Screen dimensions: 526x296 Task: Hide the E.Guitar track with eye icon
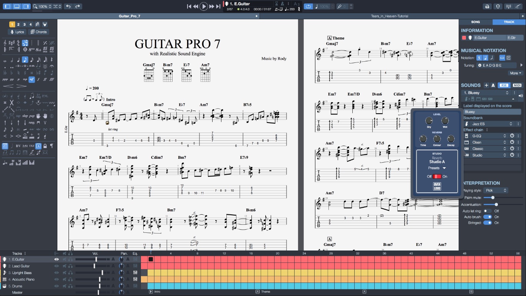click(57, 260)
